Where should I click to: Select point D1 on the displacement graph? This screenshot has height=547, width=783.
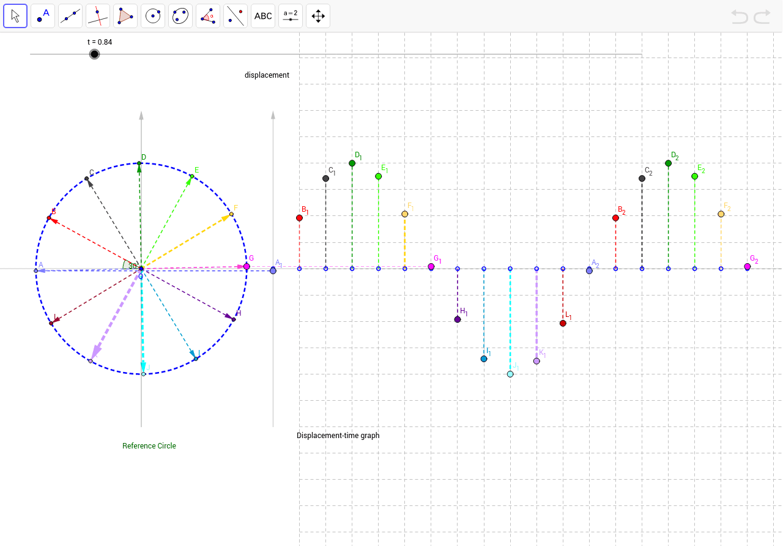352,163
